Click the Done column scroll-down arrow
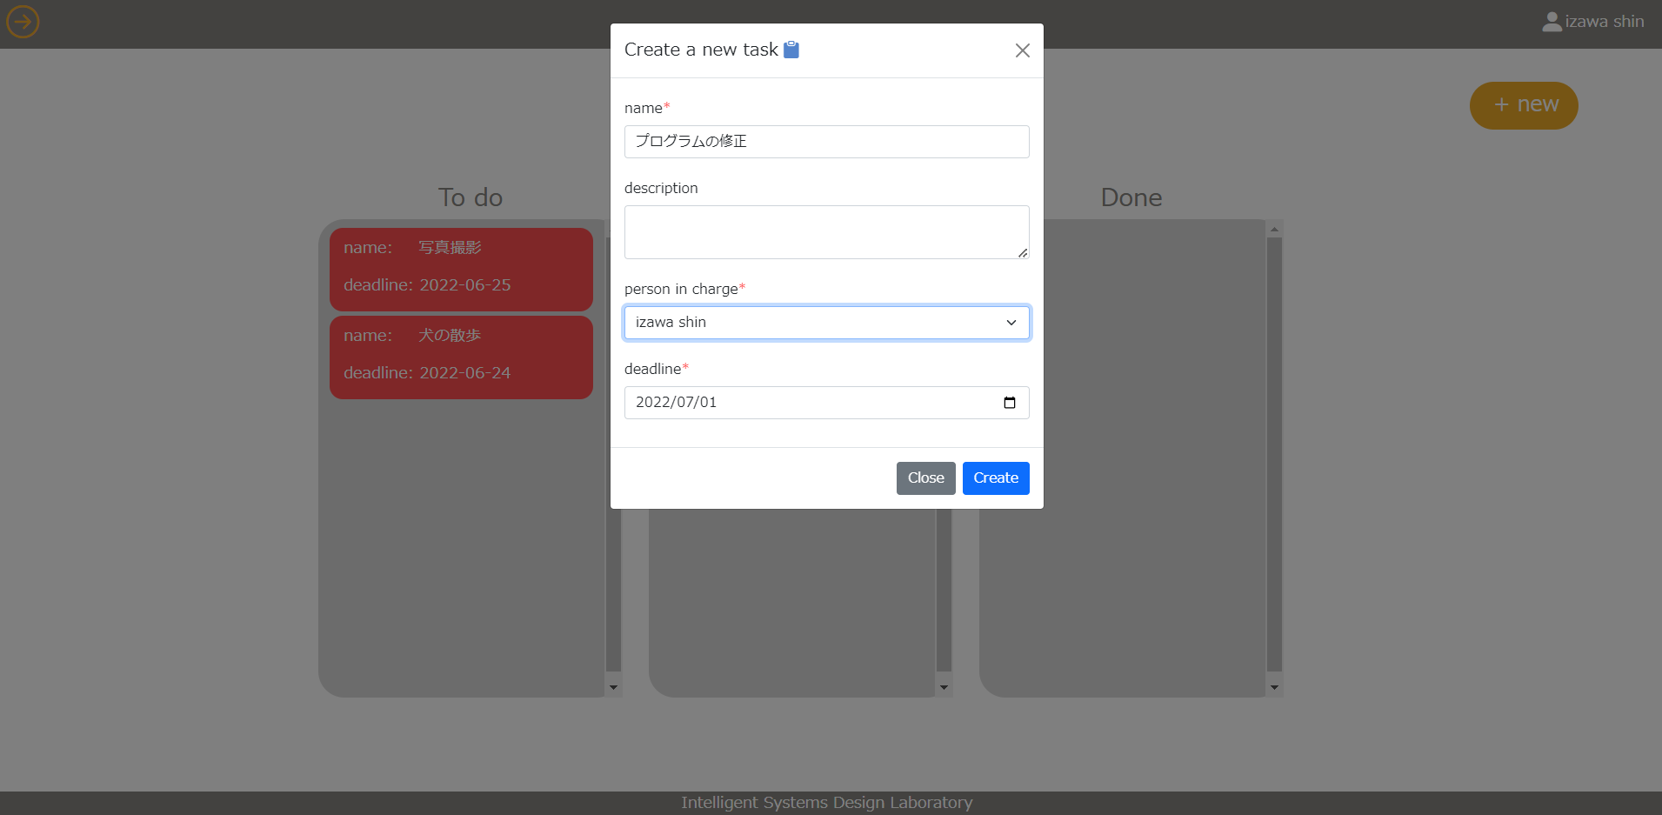The image size is (1662, 815). pos(1274,688)
